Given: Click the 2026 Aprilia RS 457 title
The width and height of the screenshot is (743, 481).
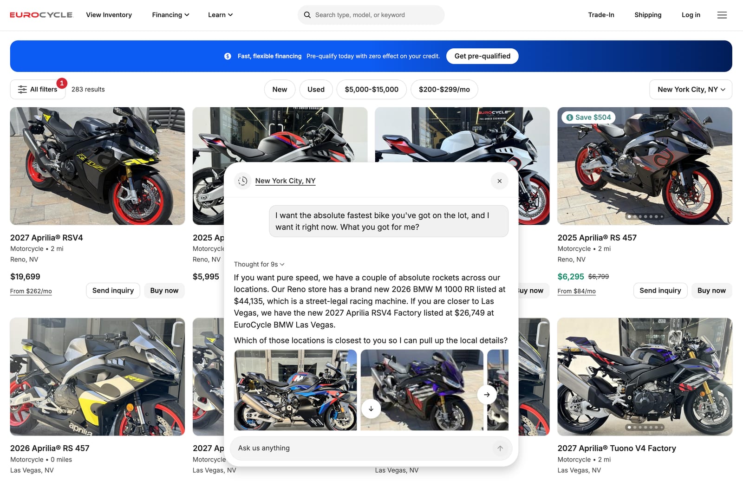Looking at the screenshot, I should [50, 448].
